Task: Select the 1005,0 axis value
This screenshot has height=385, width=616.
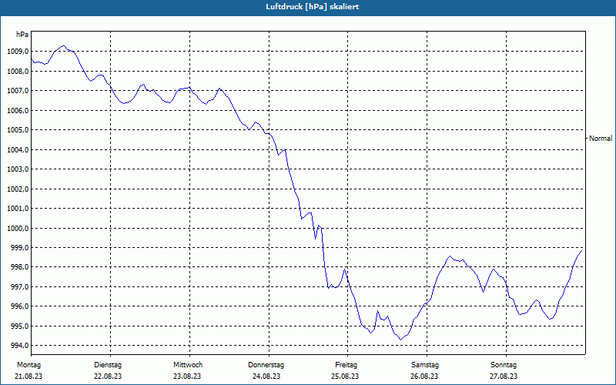Action: 17,130
